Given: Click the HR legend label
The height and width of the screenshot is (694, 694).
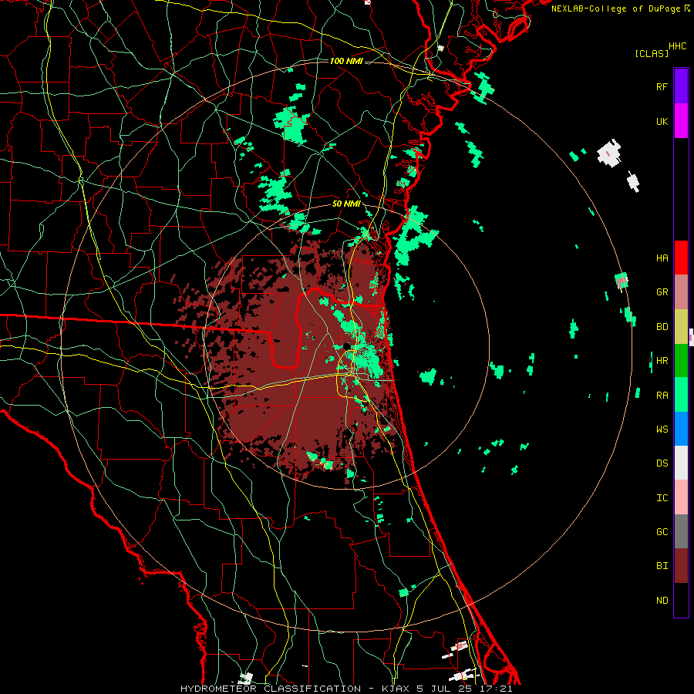Looking at the screenshot, I should coord(662,361).
